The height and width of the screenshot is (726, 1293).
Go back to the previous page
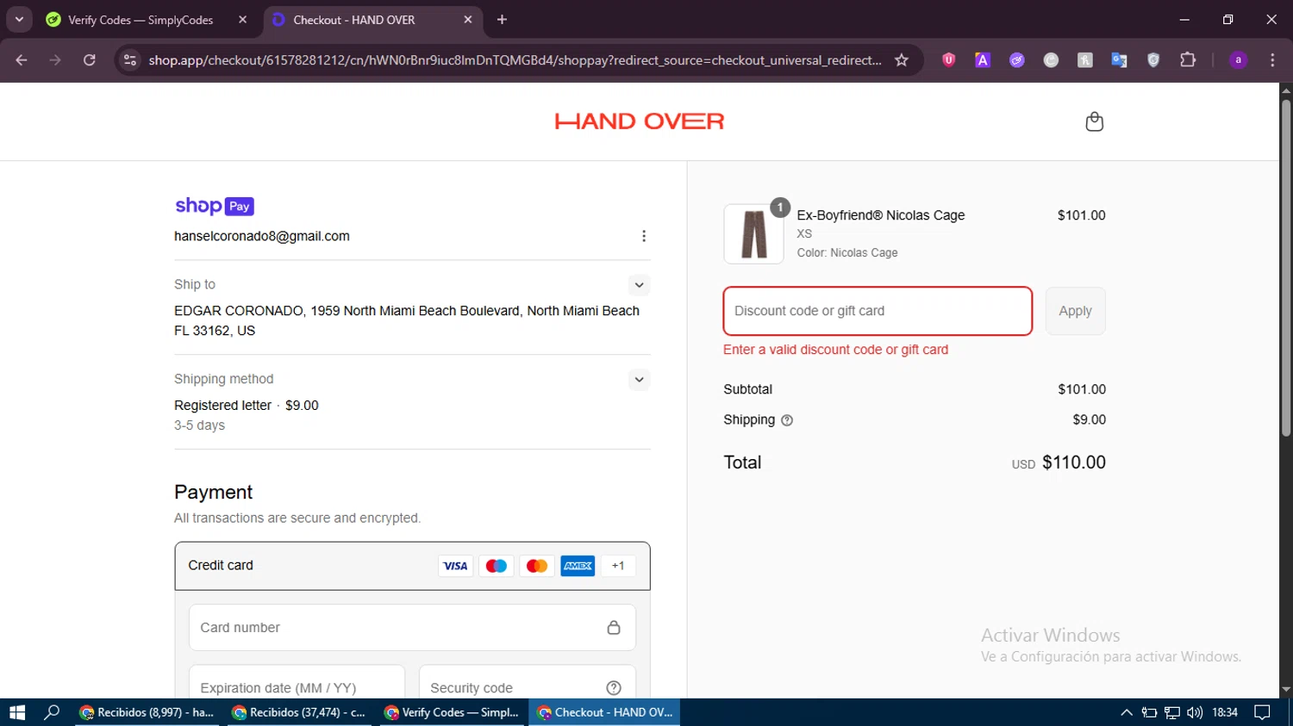click(22, 60)
